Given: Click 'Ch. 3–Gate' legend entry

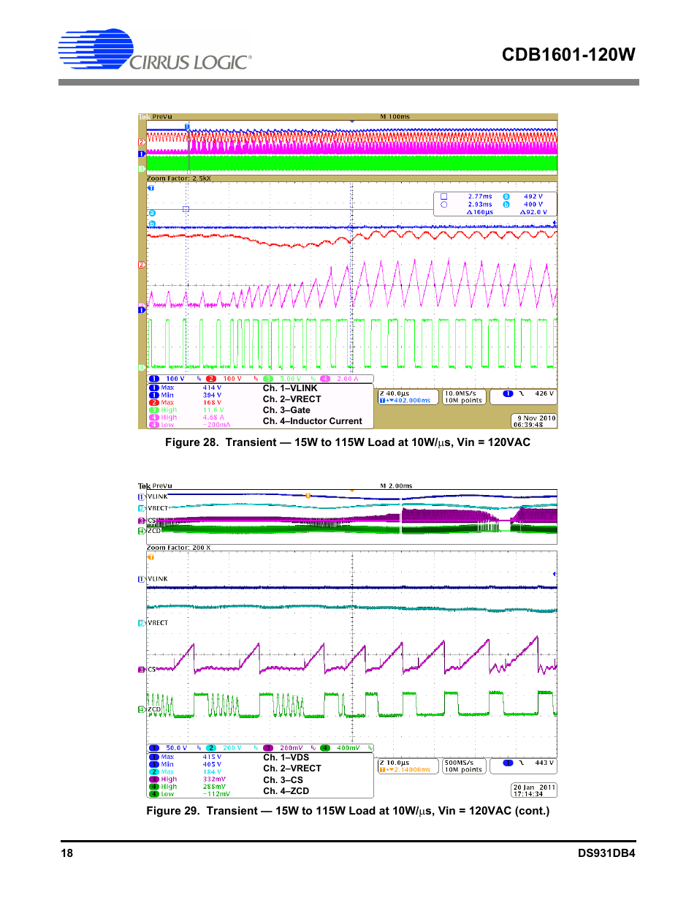Looking at the screenshot, I should point(286,410).
